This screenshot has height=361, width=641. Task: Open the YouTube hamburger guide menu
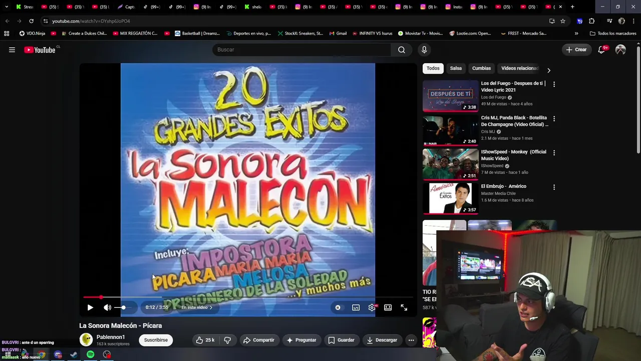[12, 50]
